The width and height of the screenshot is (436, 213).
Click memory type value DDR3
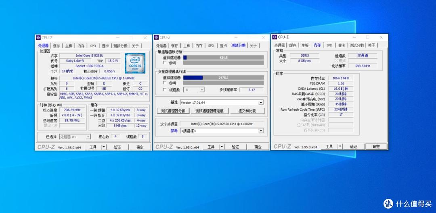pos(304,56)
